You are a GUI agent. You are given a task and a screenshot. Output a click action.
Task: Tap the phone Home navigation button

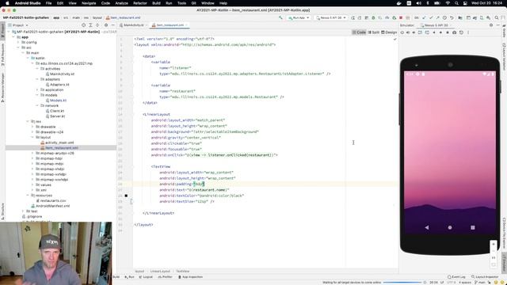pos(450,227)
